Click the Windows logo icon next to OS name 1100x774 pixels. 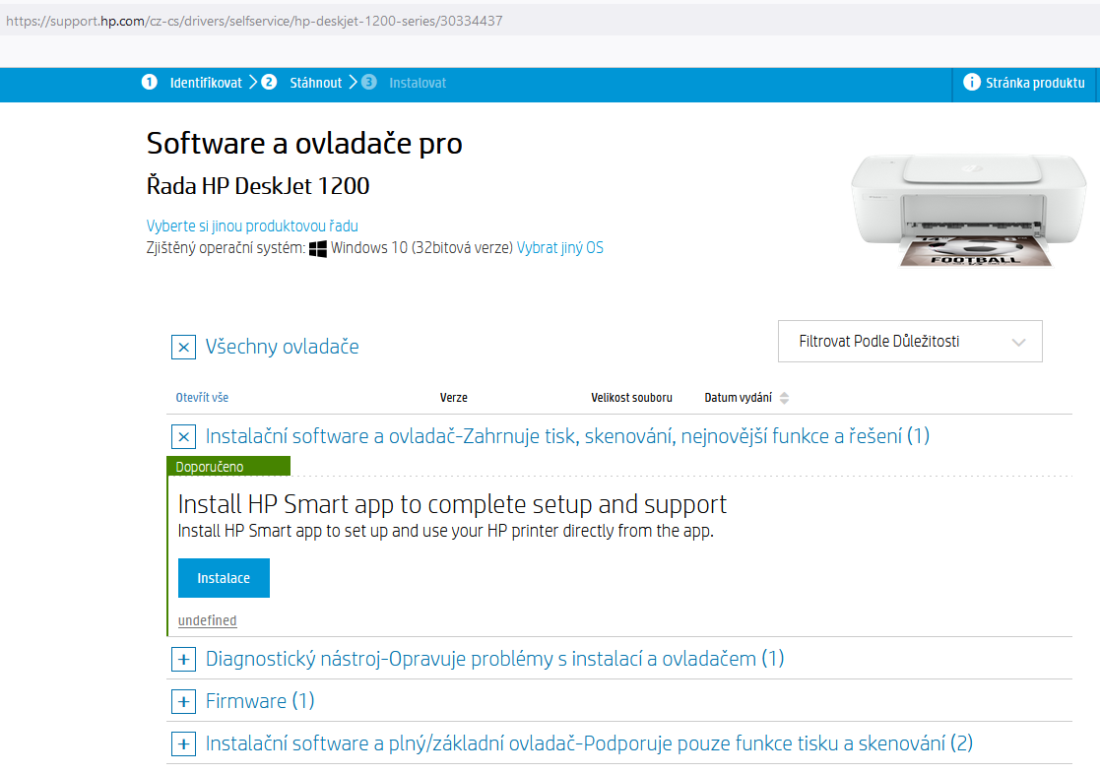point(318,248)
